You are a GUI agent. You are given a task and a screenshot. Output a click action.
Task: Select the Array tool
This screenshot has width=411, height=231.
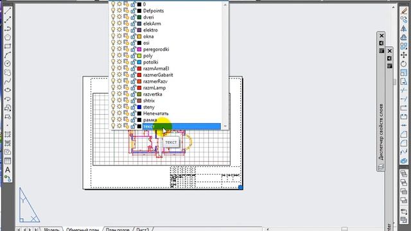(404, 46)
